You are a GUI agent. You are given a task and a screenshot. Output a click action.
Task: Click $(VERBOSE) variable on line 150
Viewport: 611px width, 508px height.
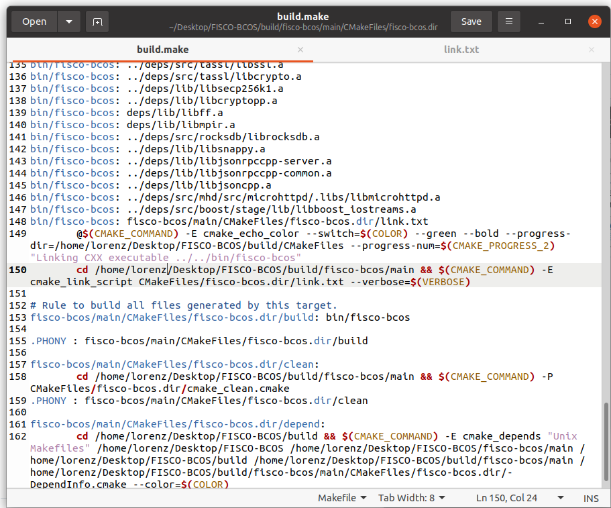(441, 282)
